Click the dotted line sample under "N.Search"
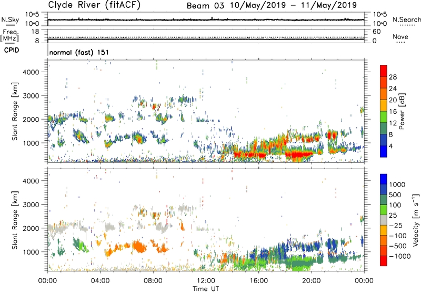 (x=407, y=25)
